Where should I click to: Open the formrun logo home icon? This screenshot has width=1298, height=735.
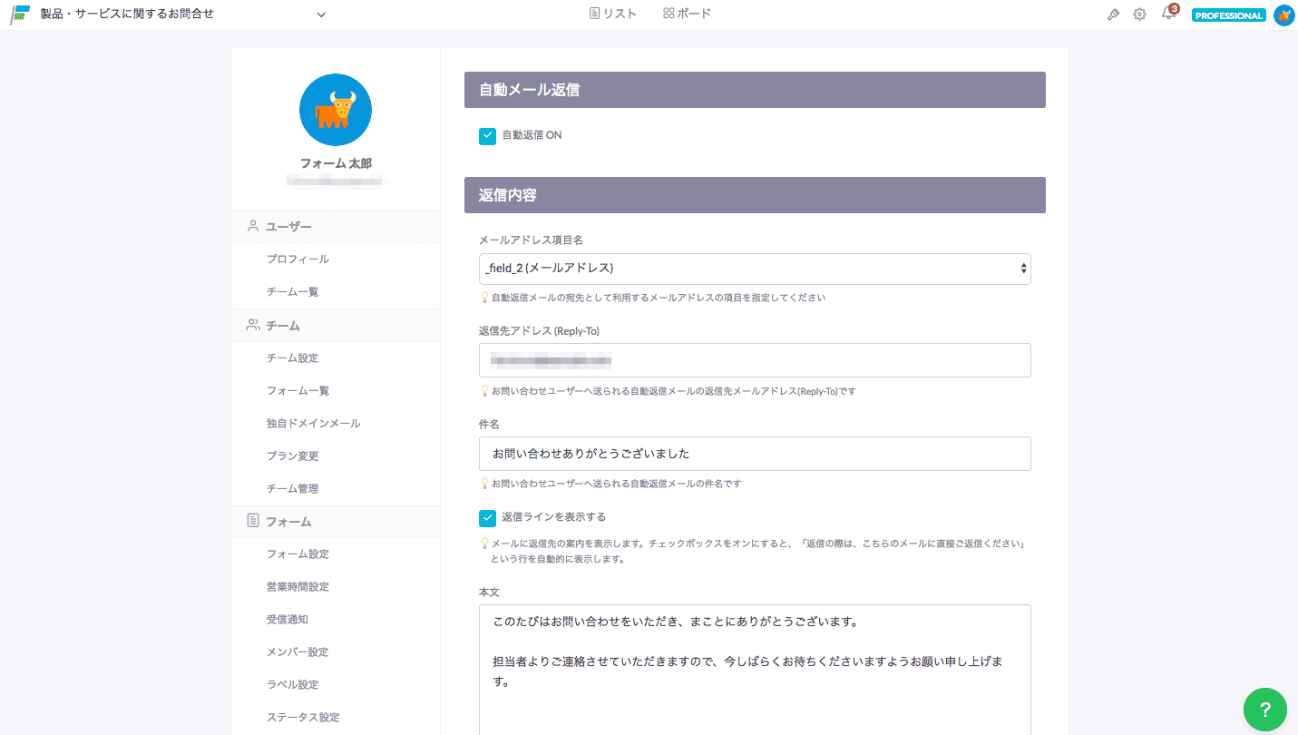pyautogui.click(x=18, y=14)
